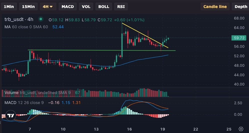Click the high price H59.83

[x=73, y=20]
